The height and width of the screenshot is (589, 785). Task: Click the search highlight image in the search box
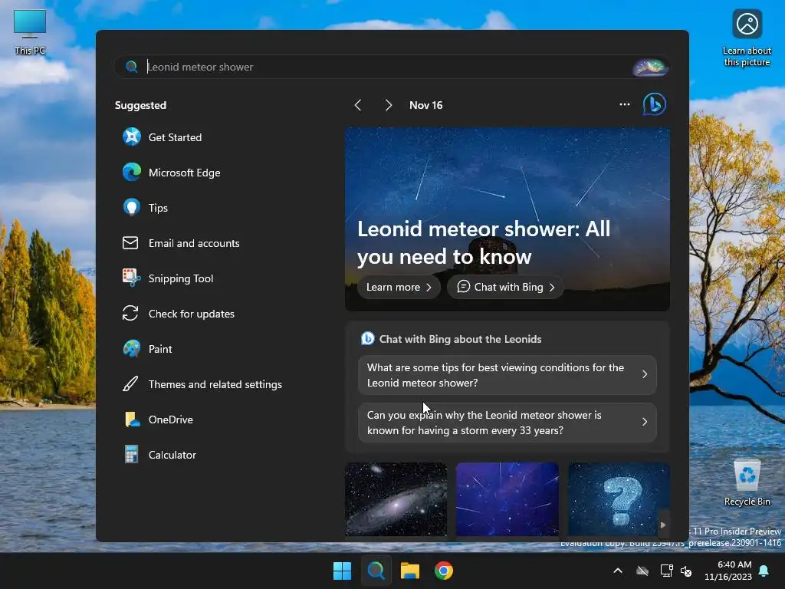[650, 67]
